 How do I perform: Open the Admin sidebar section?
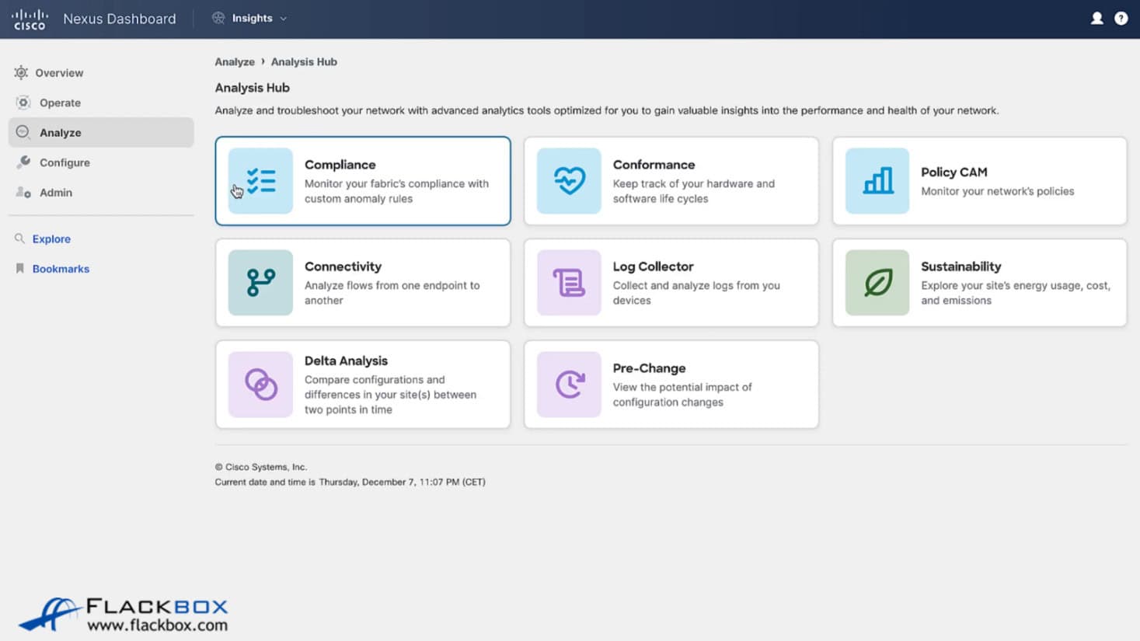(56, 193)
